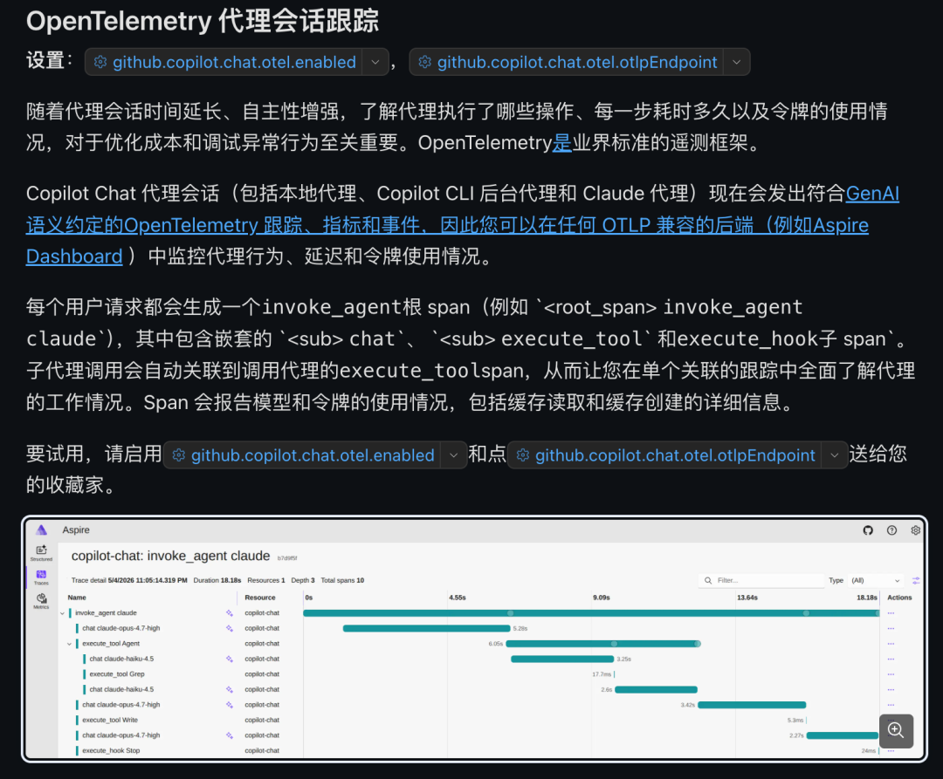Image resolution: width=943 pixels, height=779 pixels.
Task: Click gear icon on lower otel.otlpEndpoint setting
Action: [523, 455]
